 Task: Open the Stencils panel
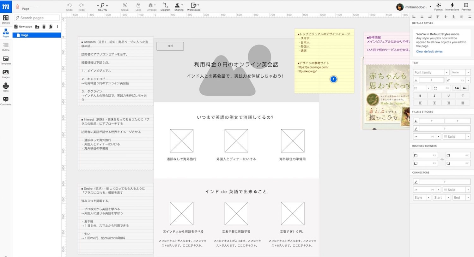click(x=6, y=19)
